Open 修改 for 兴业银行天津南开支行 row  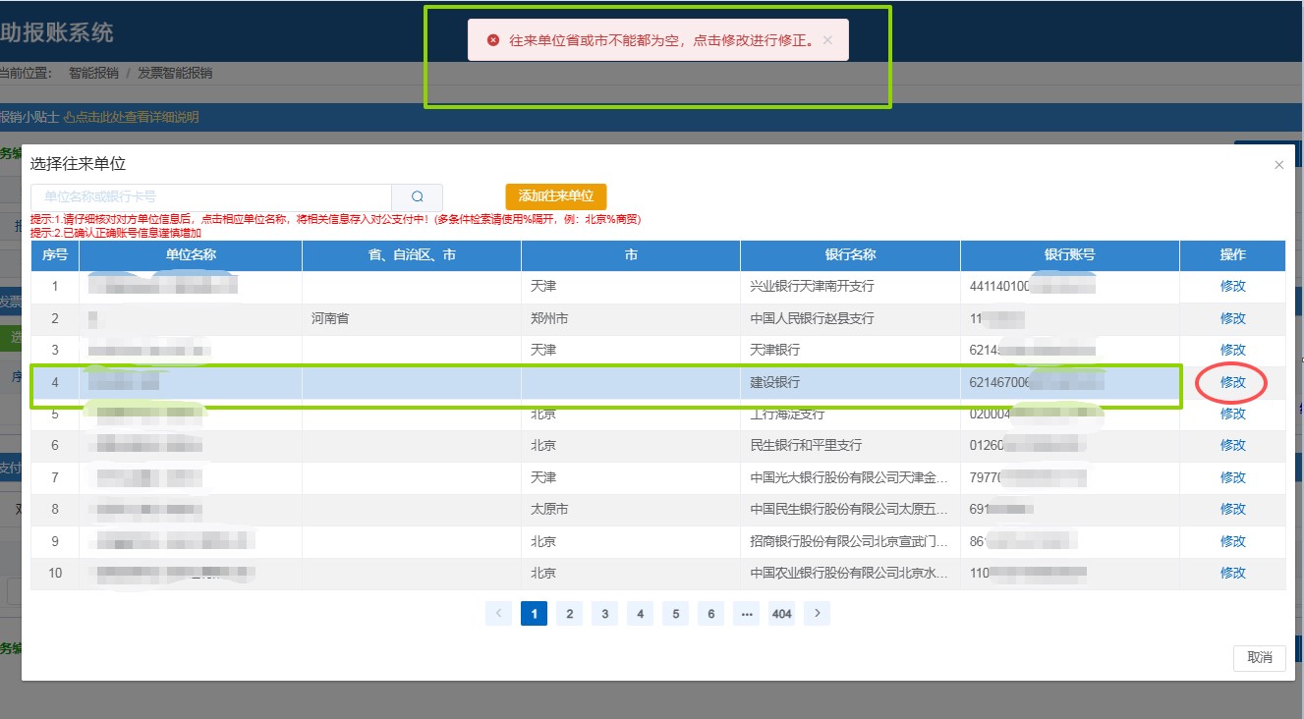1232,287
